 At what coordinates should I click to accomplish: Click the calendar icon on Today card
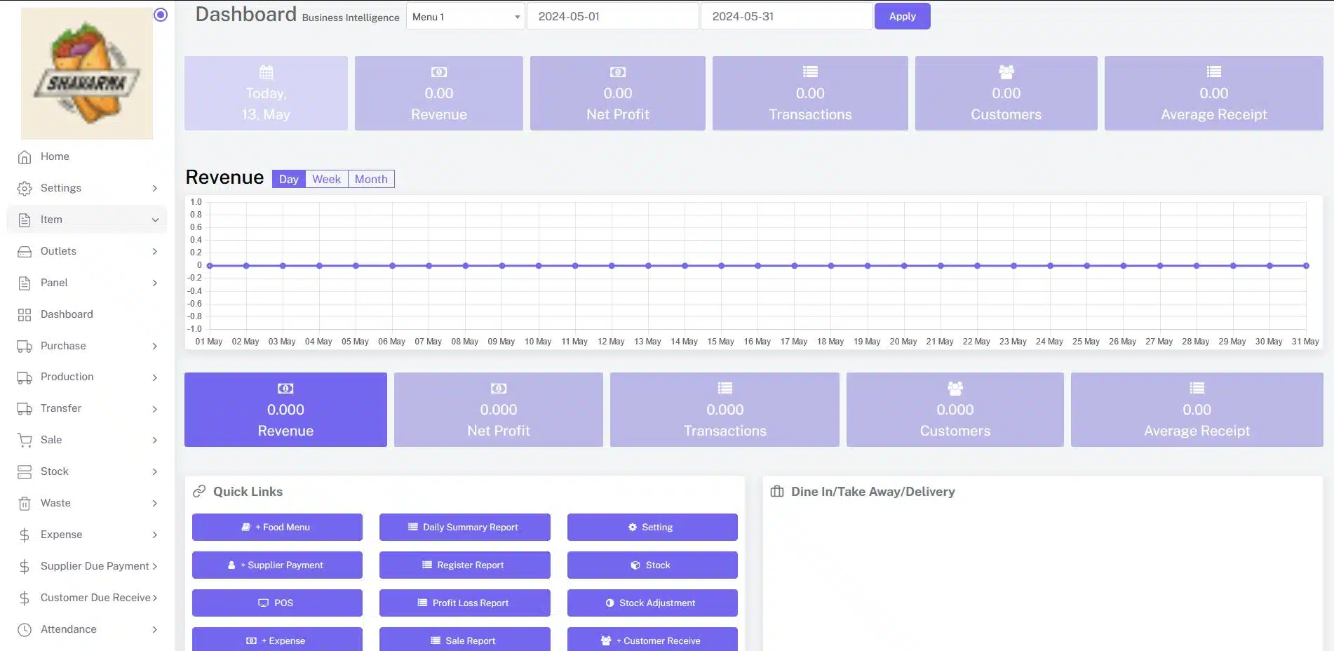pyautogui.click(x=267, y=72)
